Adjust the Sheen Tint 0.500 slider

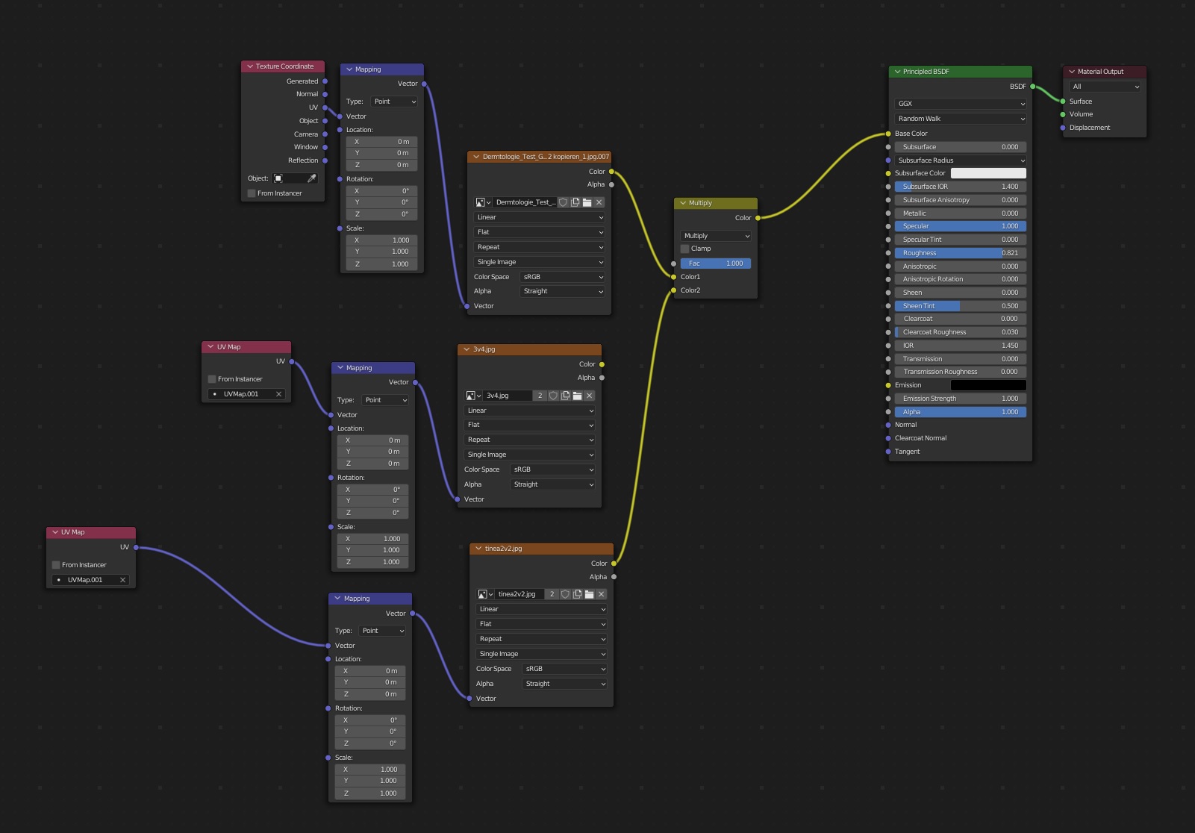tap(960, 306)
